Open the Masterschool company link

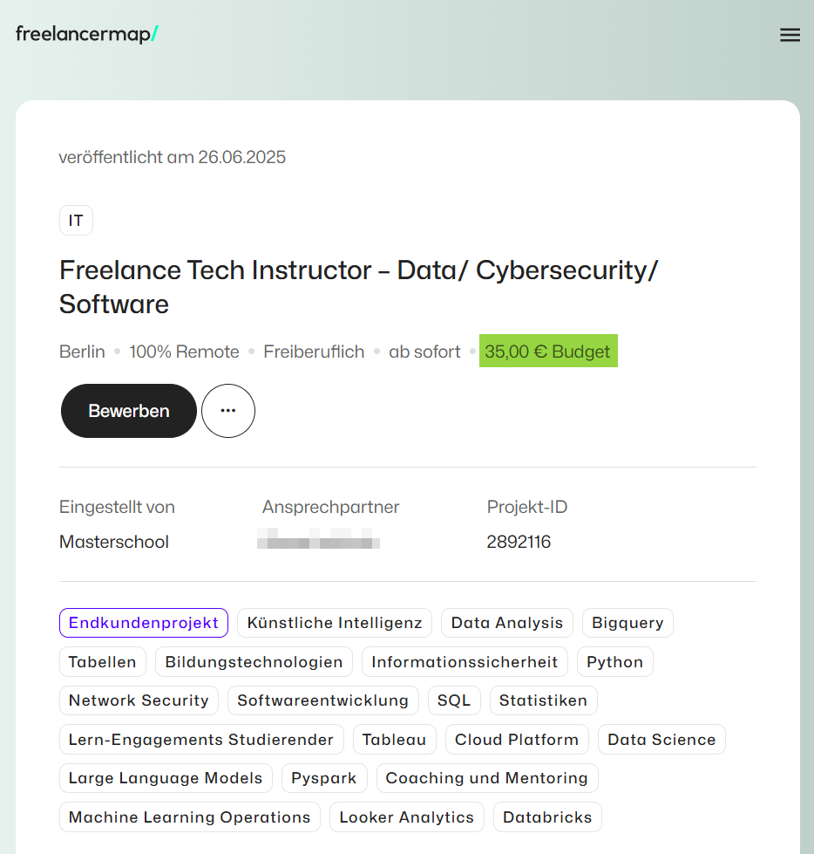click(113, 542)
